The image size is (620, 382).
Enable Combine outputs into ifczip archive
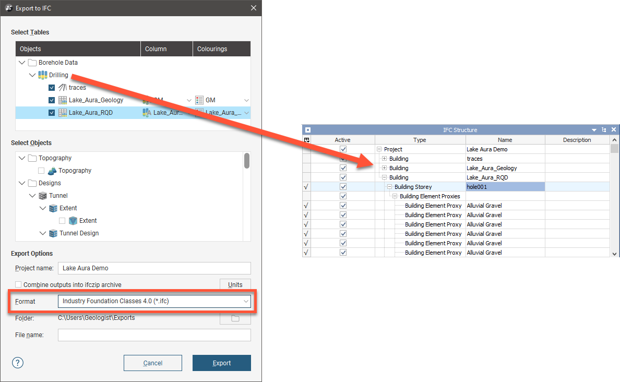19,285
